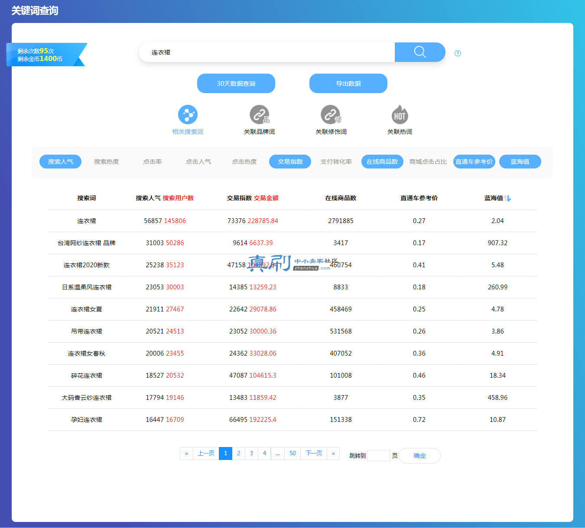Expand the ... page range ellipsis
This screenshot has height=528, width=585.
[278, 453]
